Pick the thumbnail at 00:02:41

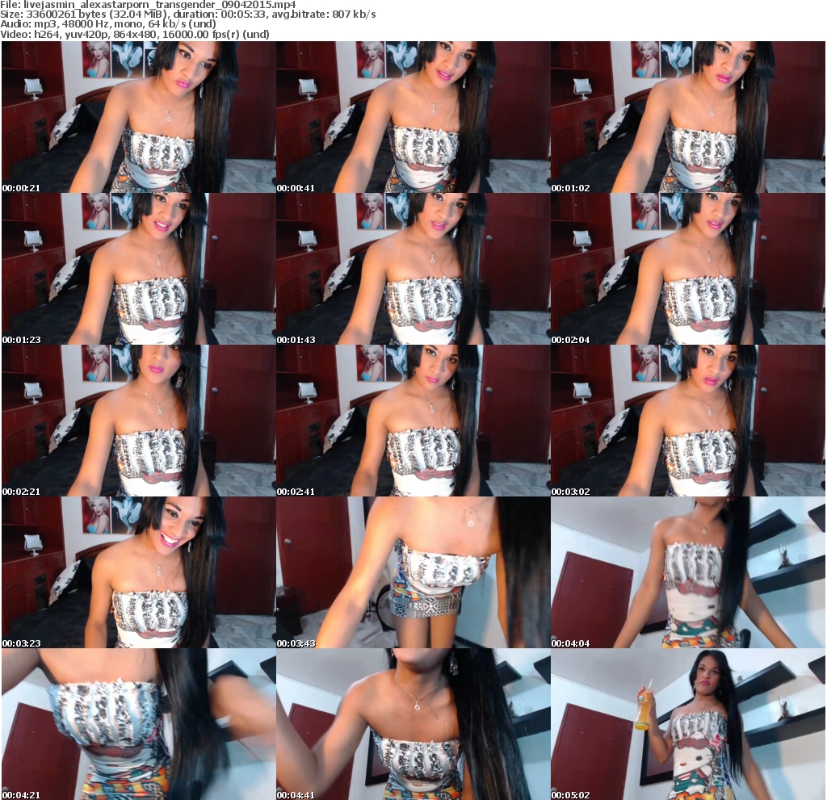[413, 421]
